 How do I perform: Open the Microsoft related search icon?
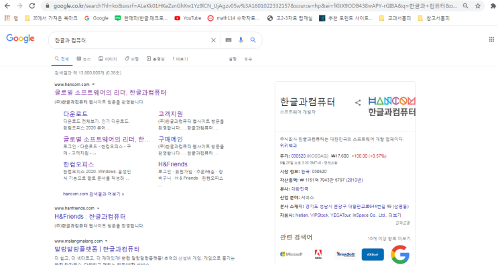292,254
